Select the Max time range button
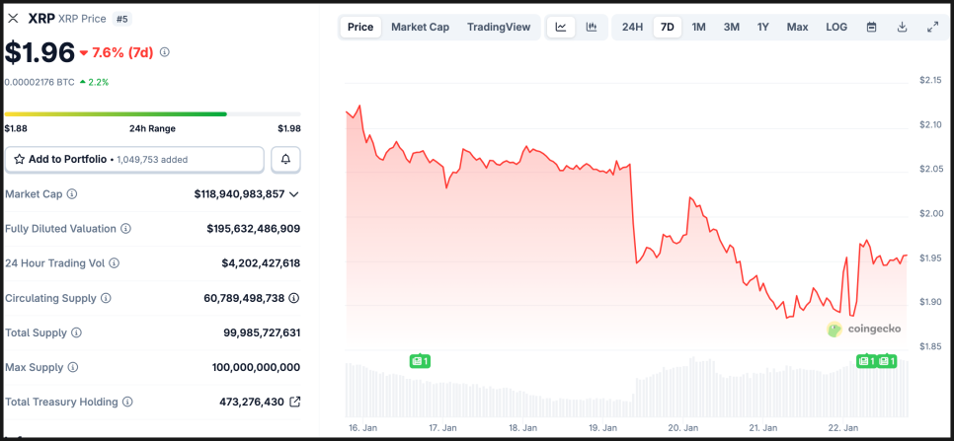954x441 pixels. pos(797,27)
